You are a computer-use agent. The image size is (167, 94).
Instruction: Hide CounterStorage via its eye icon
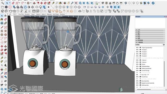tap(137, 70)
